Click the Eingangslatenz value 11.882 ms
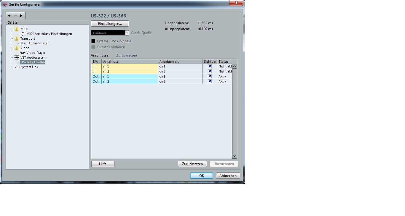405x216 pixels. (x=205, y=23)
